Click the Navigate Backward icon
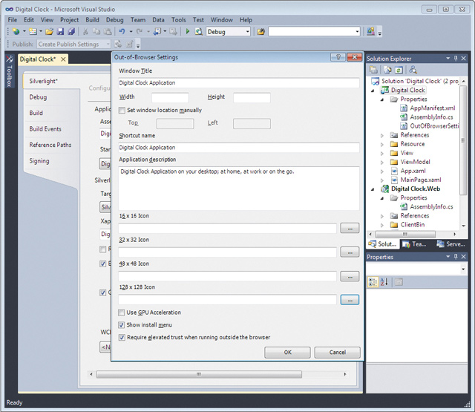The image size is (475, 412). click(157, 31)
